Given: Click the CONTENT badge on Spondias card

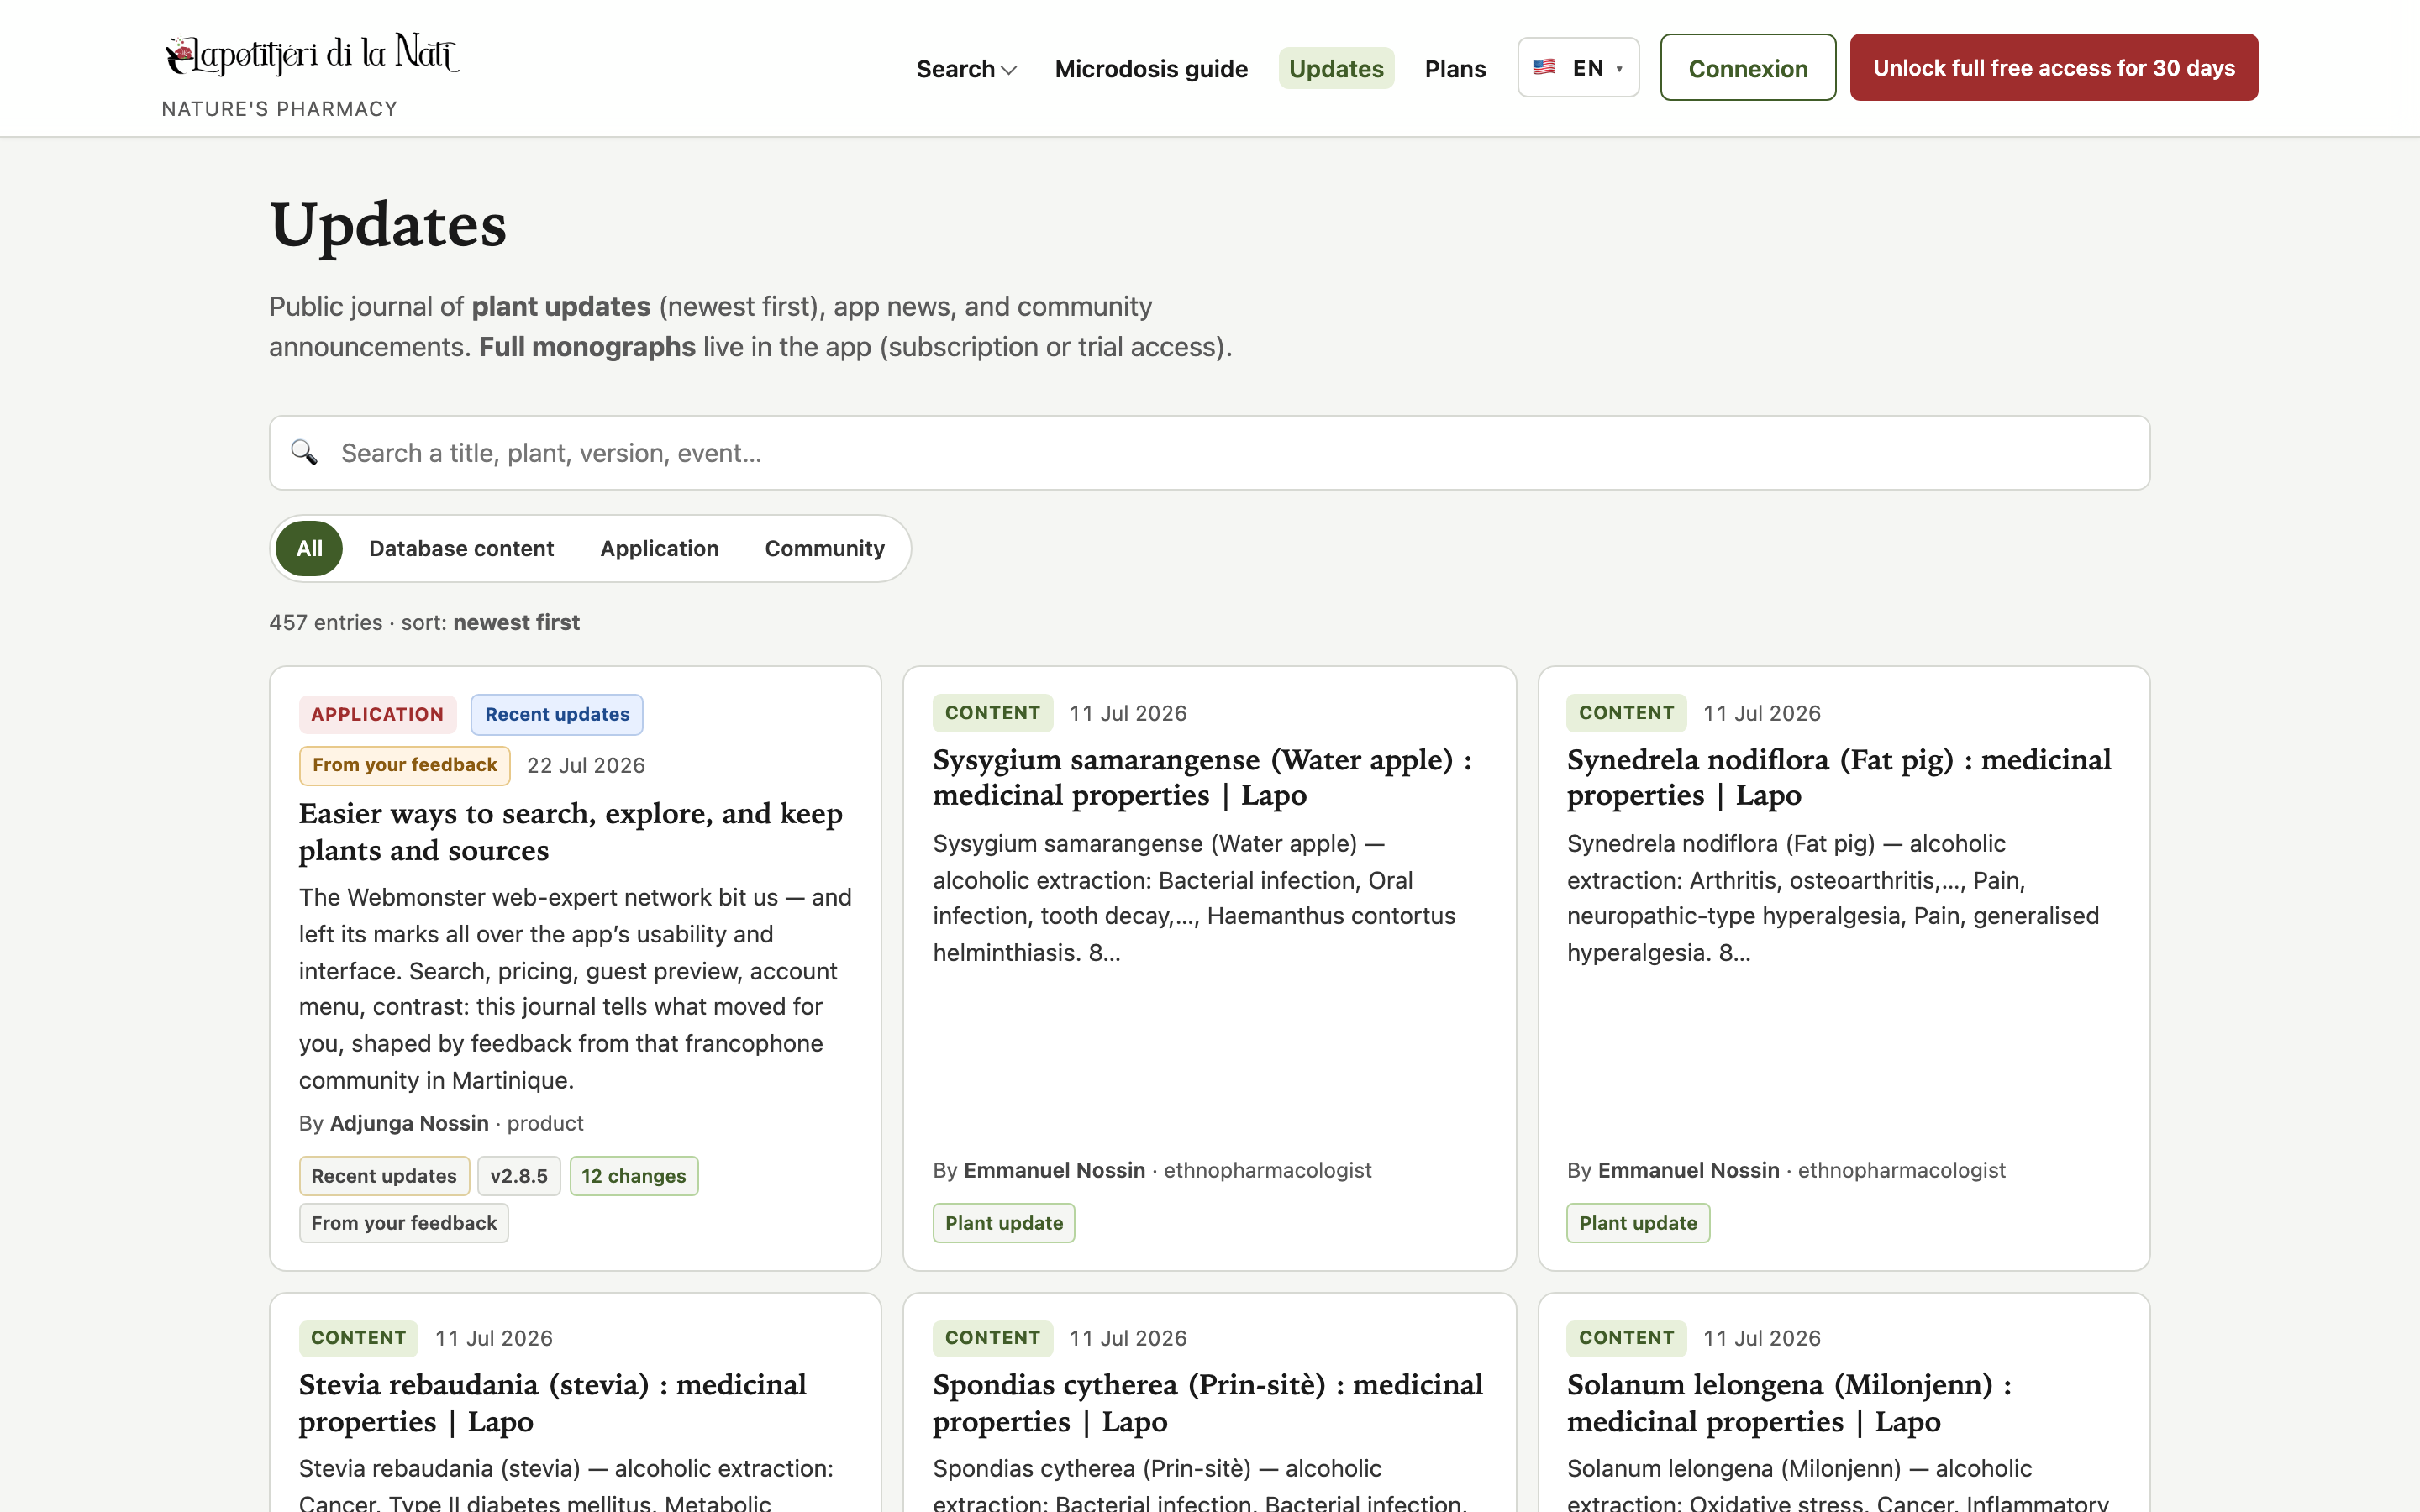Looking at the screenshot, I should (x=992, y=1338).
